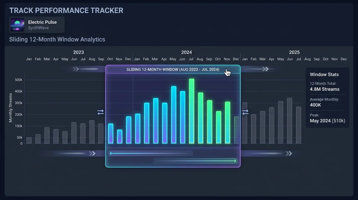Click the 12-Month Total label
Image resolution: width=358 pixels, height=200 pixels.
323,84
